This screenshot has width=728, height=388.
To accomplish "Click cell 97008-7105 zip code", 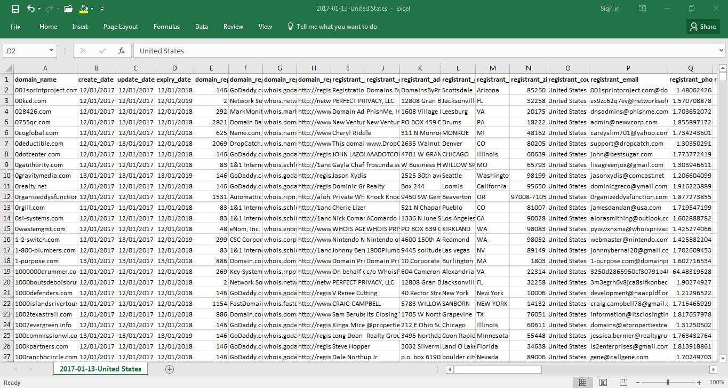I will coord(528,197).
